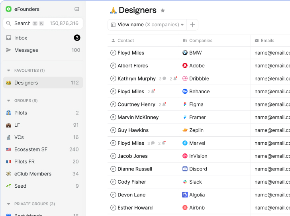
Task: Click the Marvel company logo
Action: coord(185,143)
